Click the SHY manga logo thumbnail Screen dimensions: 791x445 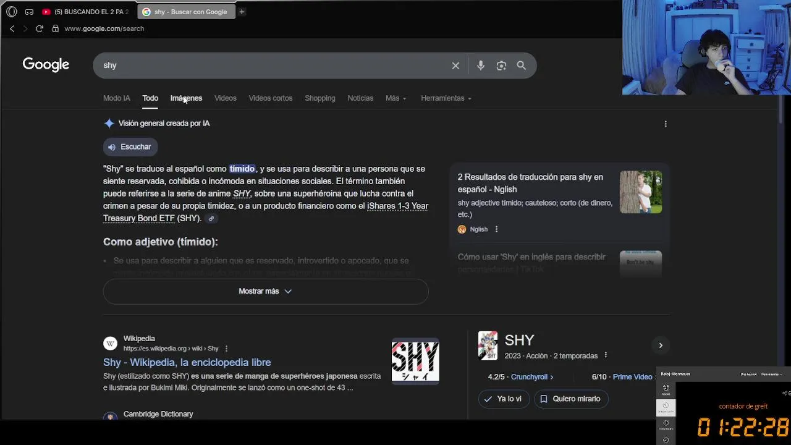(415, 361)
